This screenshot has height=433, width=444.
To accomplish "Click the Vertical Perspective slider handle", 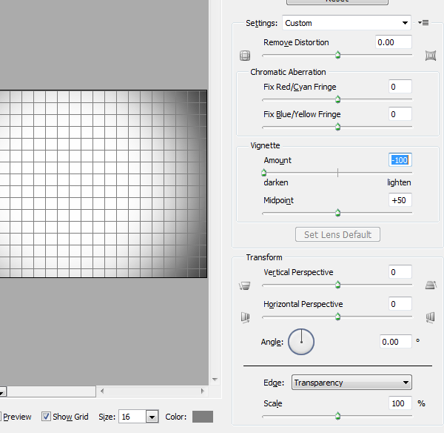I will click(x=337, y=285).
